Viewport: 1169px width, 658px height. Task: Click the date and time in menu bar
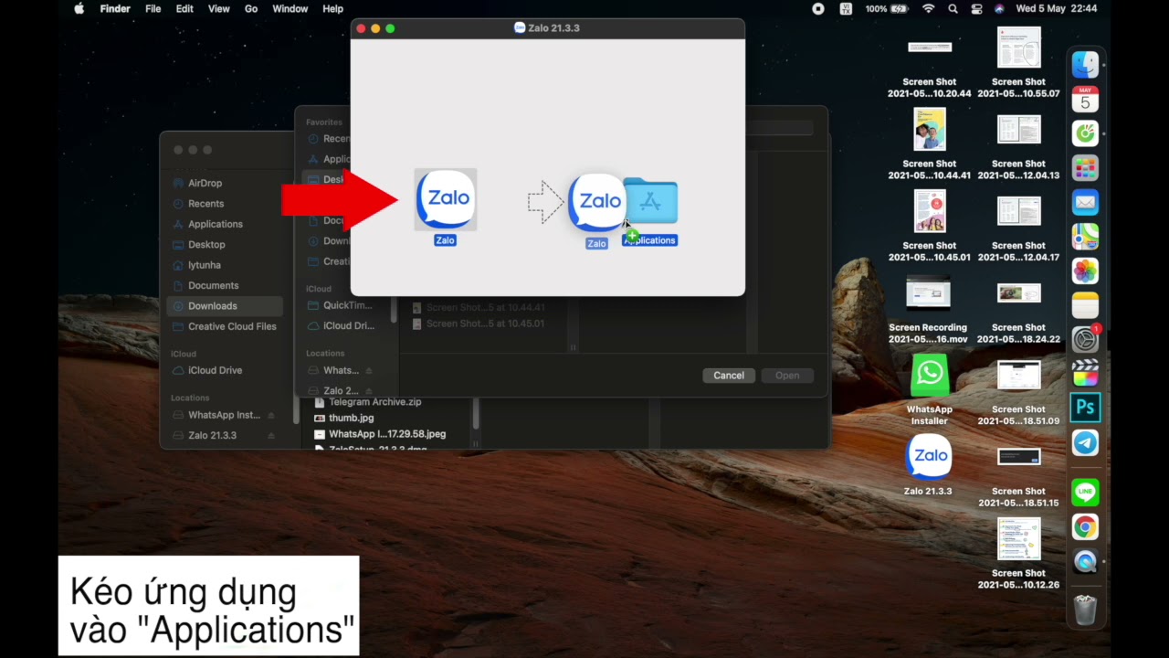tap(1057, 9)
